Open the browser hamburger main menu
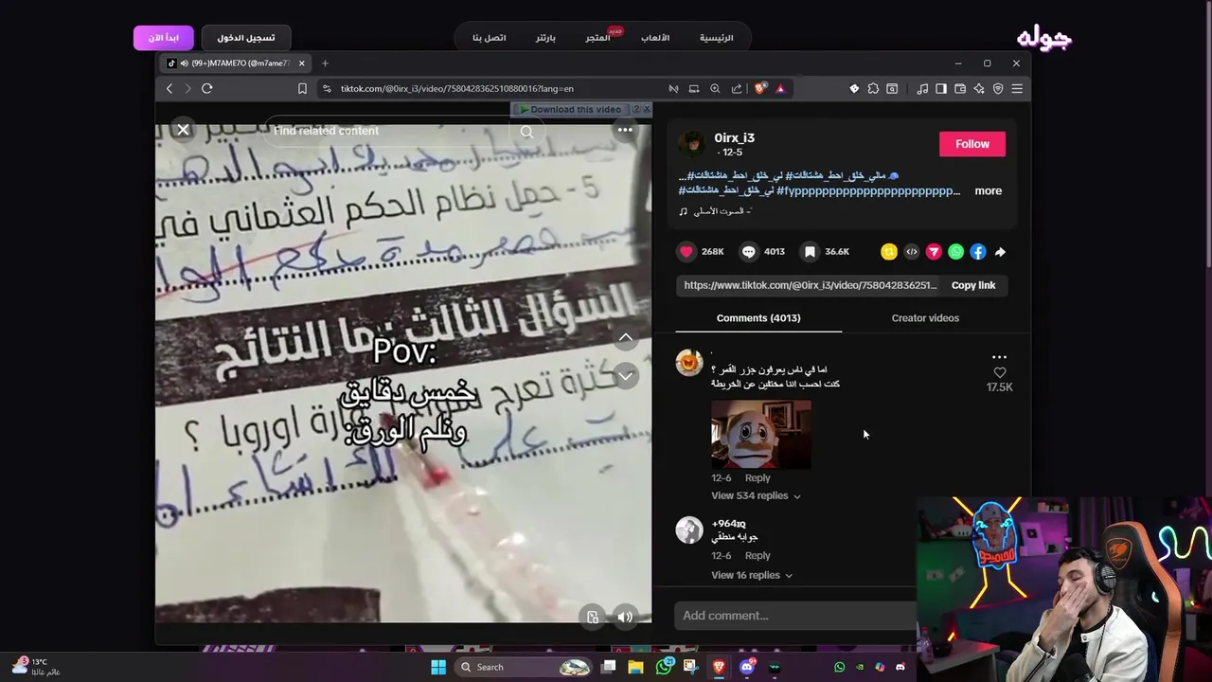Viewport: 1212px width, 682px height. tap(1017, 88)
